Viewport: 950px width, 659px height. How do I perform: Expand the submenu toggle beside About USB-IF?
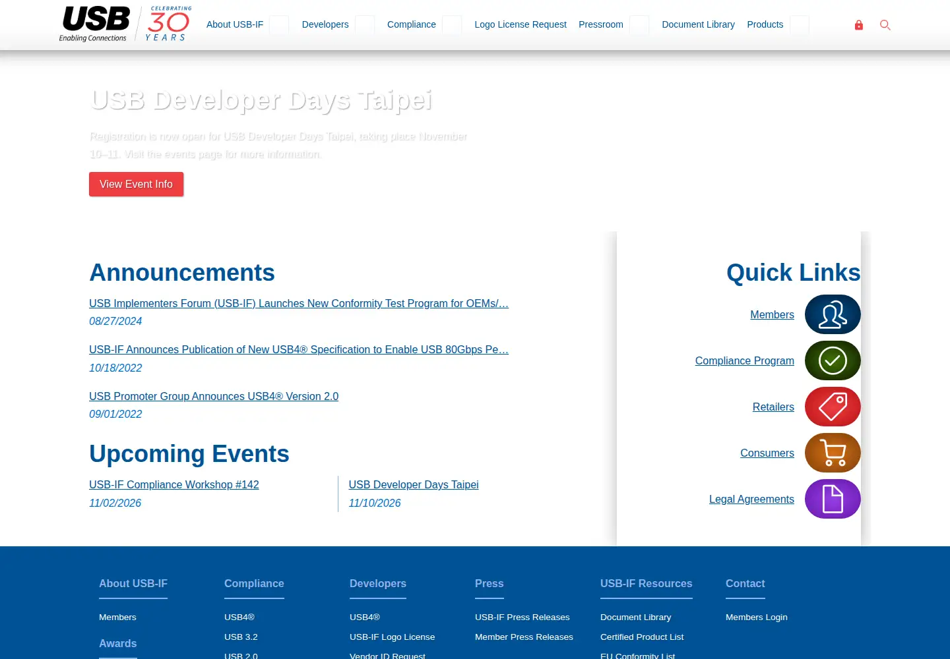[279, 24]
